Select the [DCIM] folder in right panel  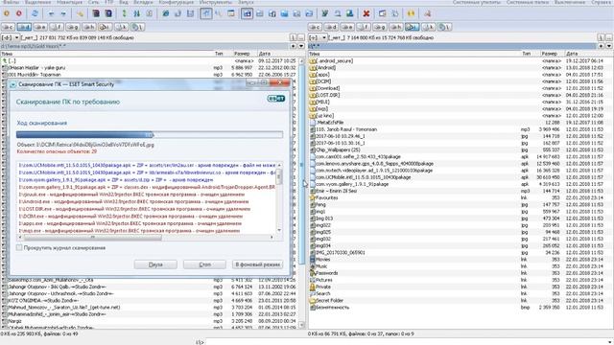coord(323,81)
